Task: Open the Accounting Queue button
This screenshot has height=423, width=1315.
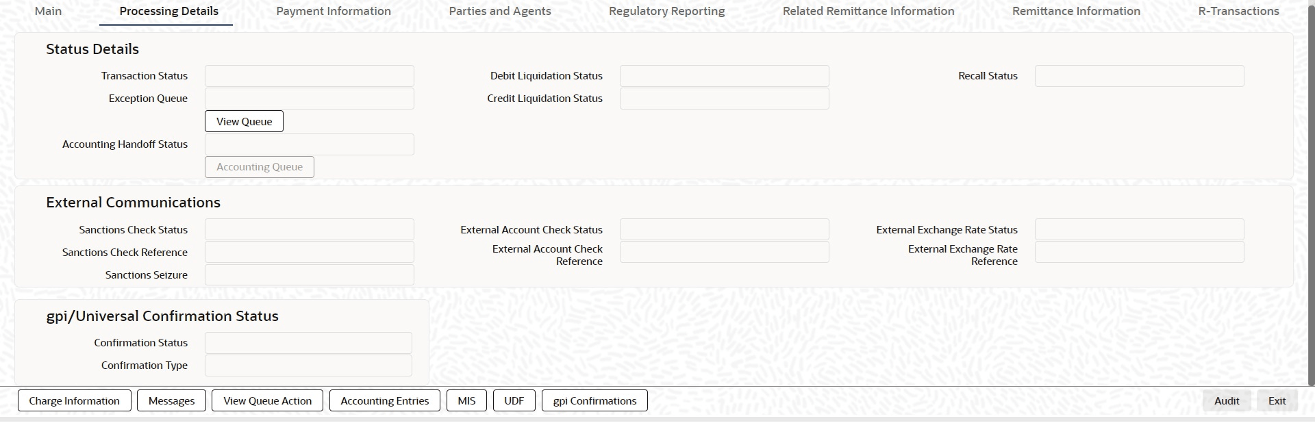Action: 260,167
